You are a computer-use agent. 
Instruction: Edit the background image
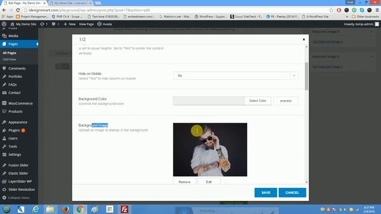tap(209, 181)
